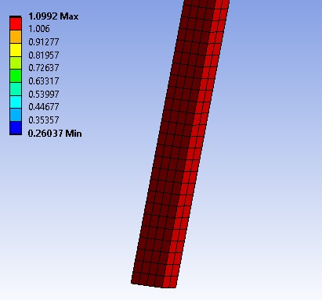This screenshot has height=300, width=322.
Task: Select the 0.72637 legend value
Action: pyautogui.click(x=44, y=68)
